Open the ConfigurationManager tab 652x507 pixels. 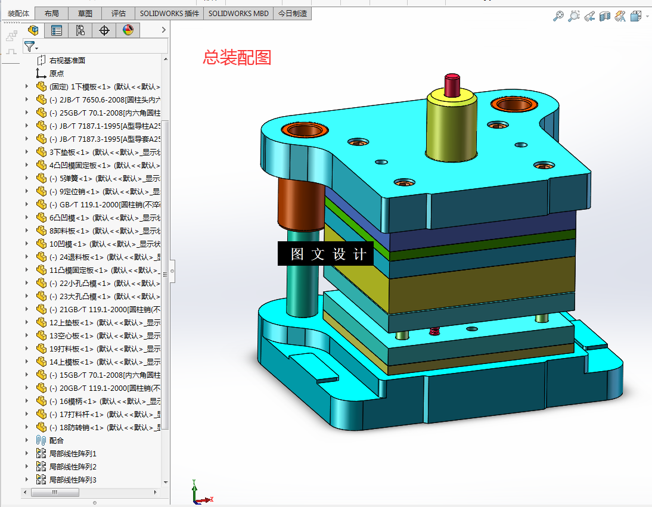coord(80,30)
